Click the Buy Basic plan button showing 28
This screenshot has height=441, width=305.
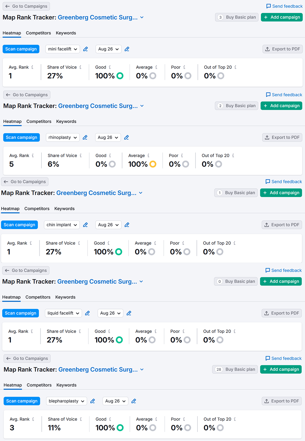tap(235, 369)
